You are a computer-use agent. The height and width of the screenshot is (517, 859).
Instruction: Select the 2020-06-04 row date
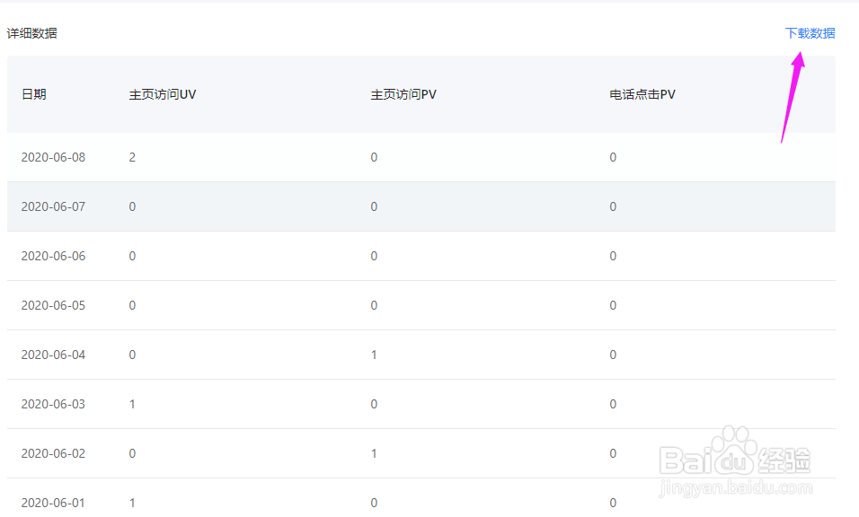(53, 355)
